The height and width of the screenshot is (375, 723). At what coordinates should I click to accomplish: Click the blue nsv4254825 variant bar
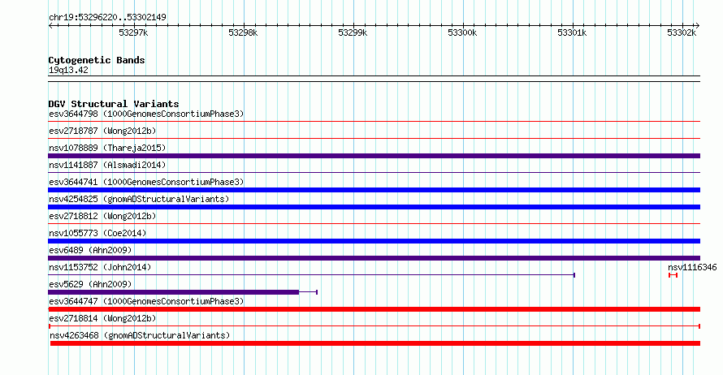tap(374, 207)
